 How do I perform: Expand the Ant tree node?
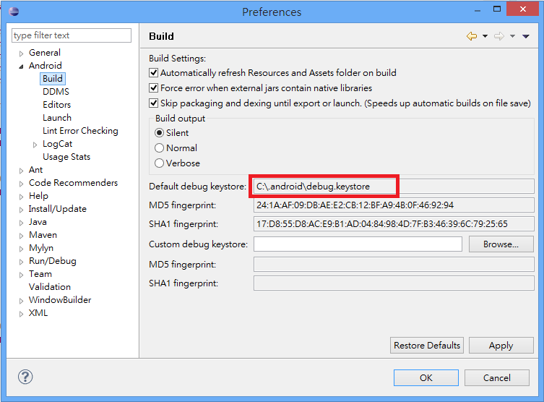pos(21,171)
